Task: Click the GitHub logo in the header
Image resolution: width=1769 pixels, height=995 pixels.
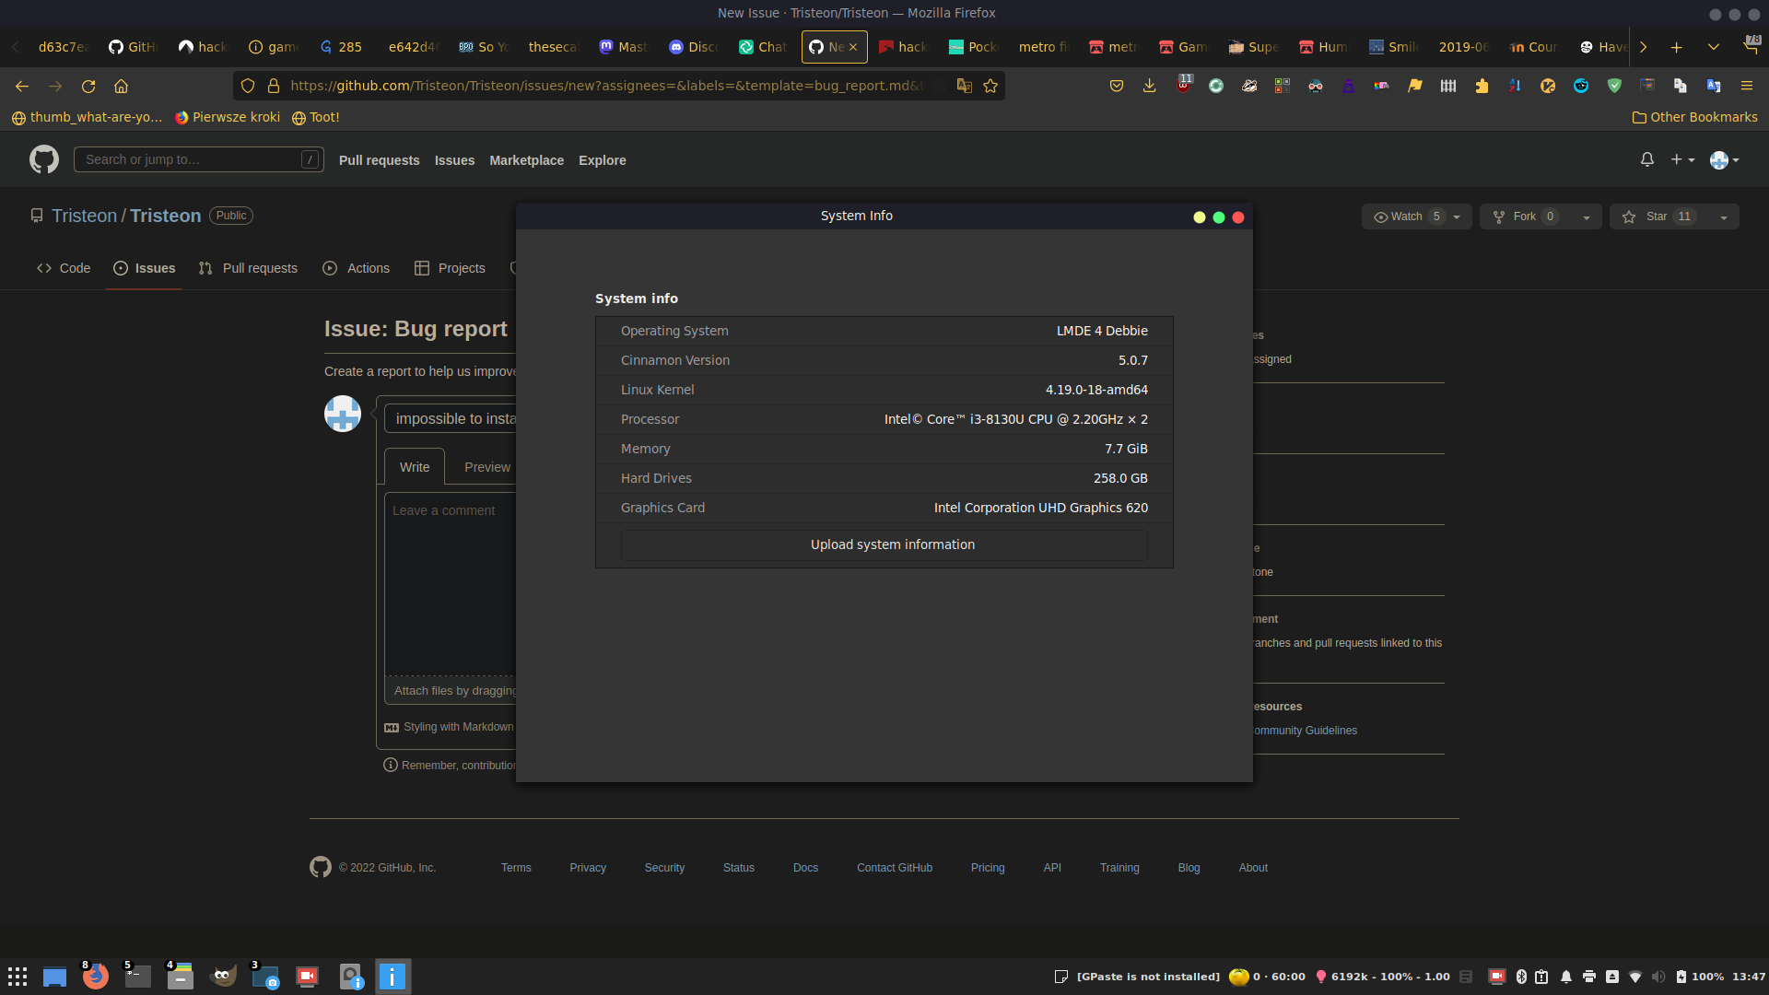Action: point(43,159)
